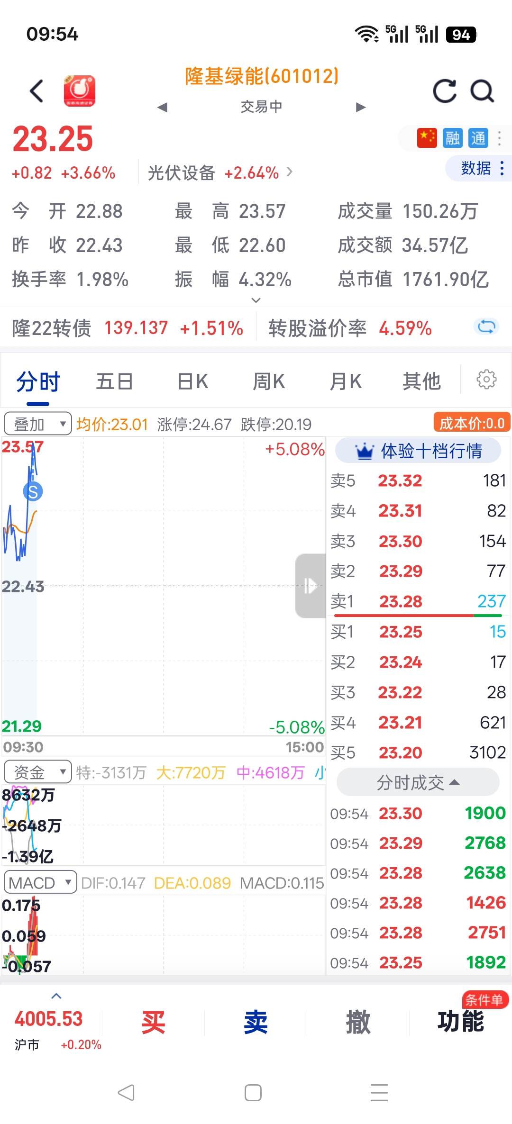The width and height of the screenshot is (512, 1124).
Task: Expand 沪市 index panel arrow
Action: tap(56, 996)
